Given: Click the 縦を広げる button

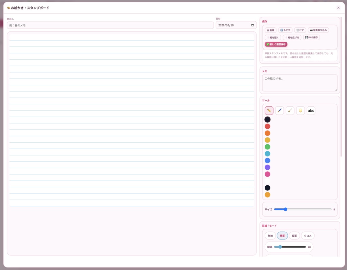Looking at the screenshot, I should point(292,37).
